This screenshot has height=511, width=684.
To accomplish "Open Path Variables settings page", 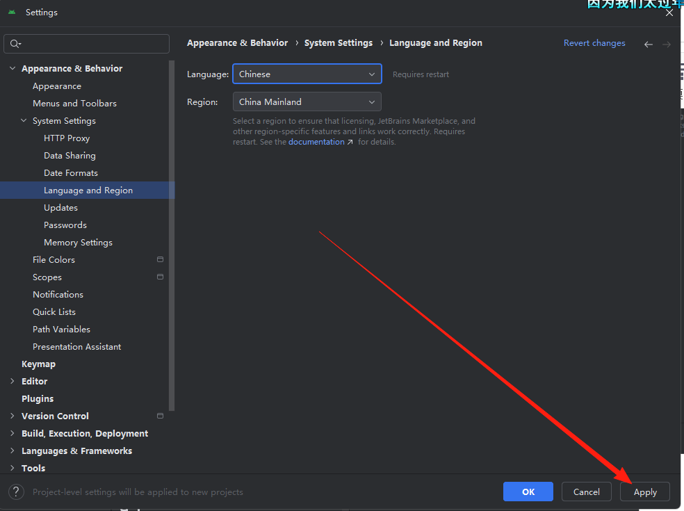I will point(61,329).
